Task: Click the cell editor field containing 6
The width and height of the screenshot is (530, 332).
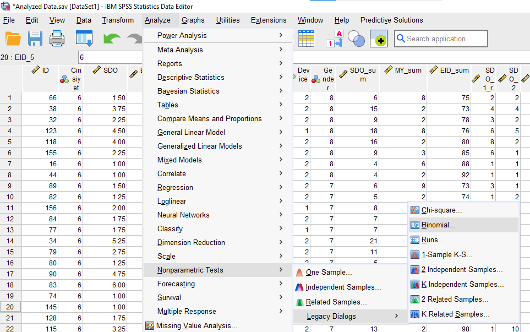Action: tap(110, 57)
